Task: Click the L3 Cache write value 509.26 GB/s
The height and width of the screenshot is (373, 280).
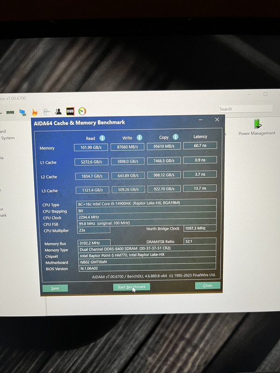Action: 128,189
